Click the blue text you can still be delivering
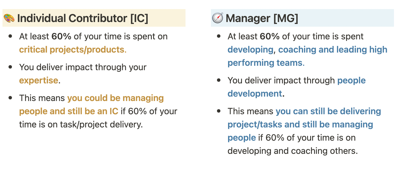Image resolution: width=397 pixels, height=169 pixels. (328, 111)
